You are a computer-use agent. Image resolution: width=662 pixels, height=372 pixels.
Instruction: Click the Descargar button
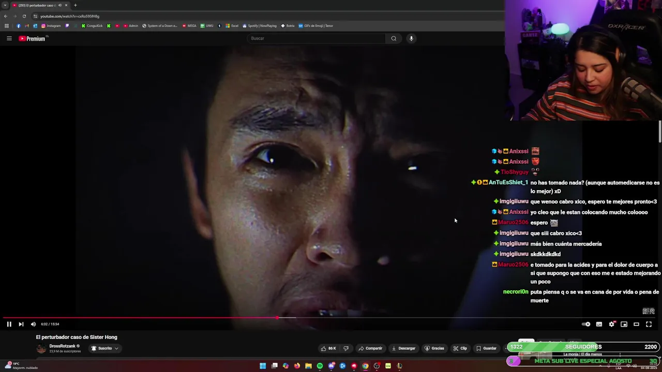tap(403, 348)
